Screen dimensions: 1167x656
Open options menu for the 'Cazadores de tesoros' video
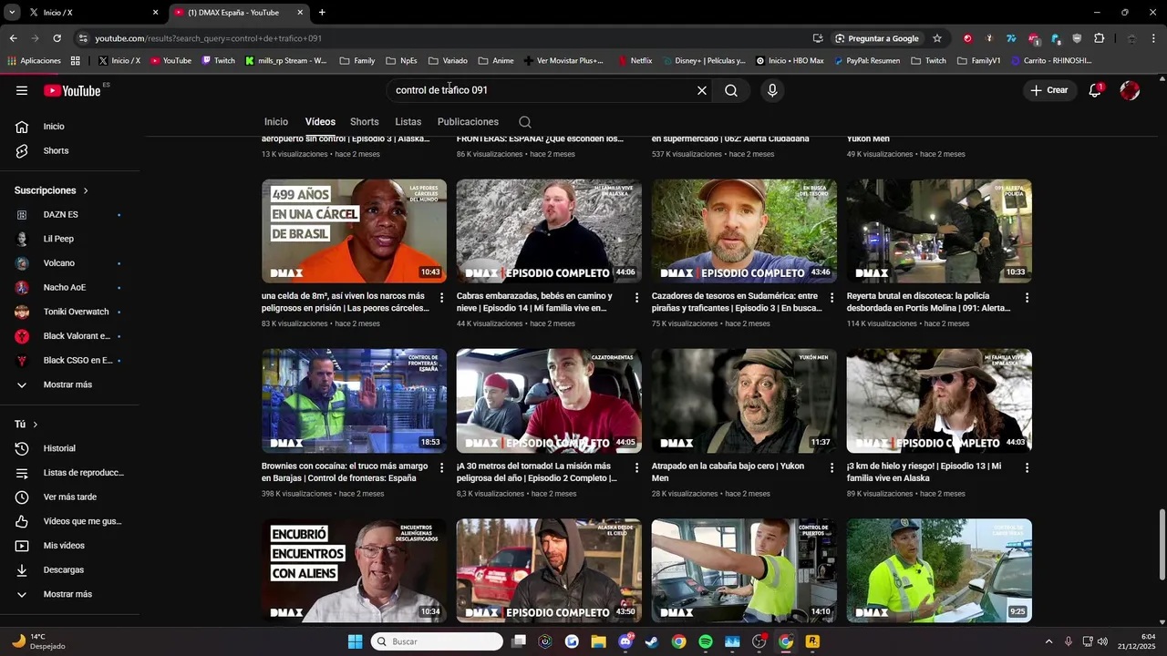(x=831, y=298)
